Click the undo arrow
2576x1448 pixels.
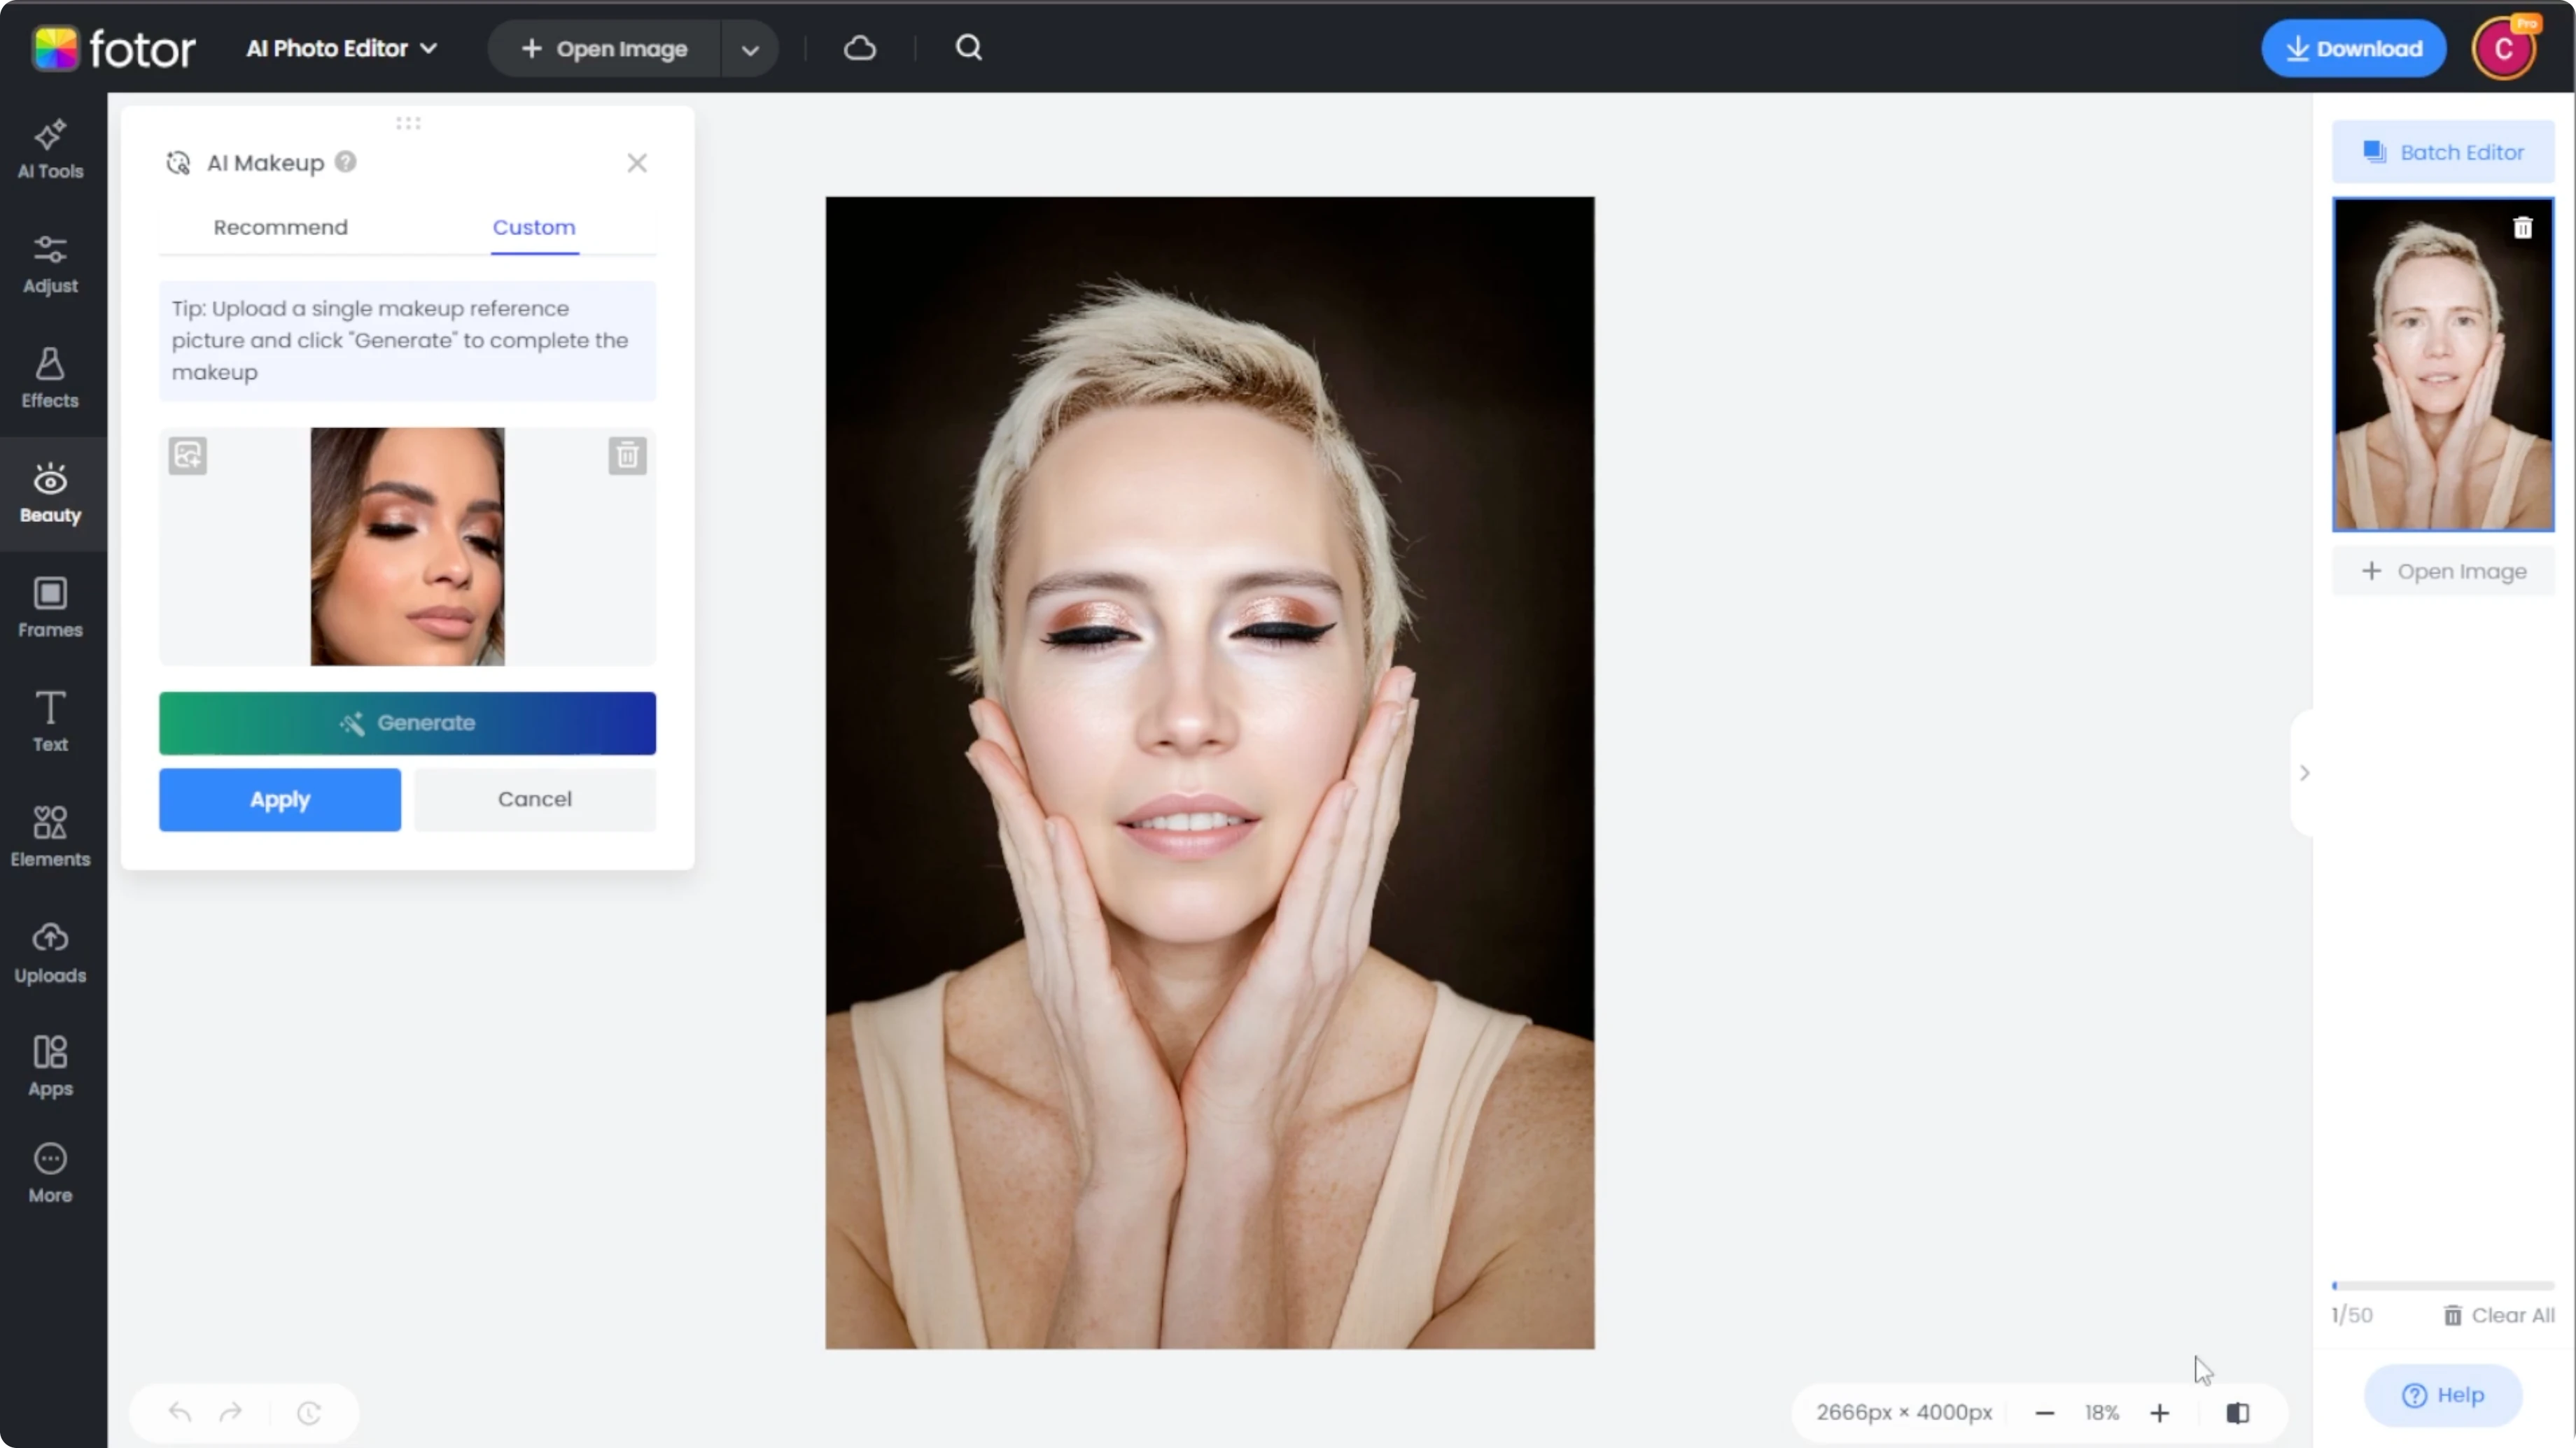[180, 1413]
